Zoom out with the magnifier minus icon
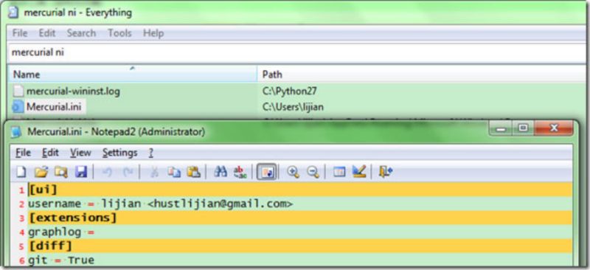Viewport: 590px width, 270px height. (313, 172)
